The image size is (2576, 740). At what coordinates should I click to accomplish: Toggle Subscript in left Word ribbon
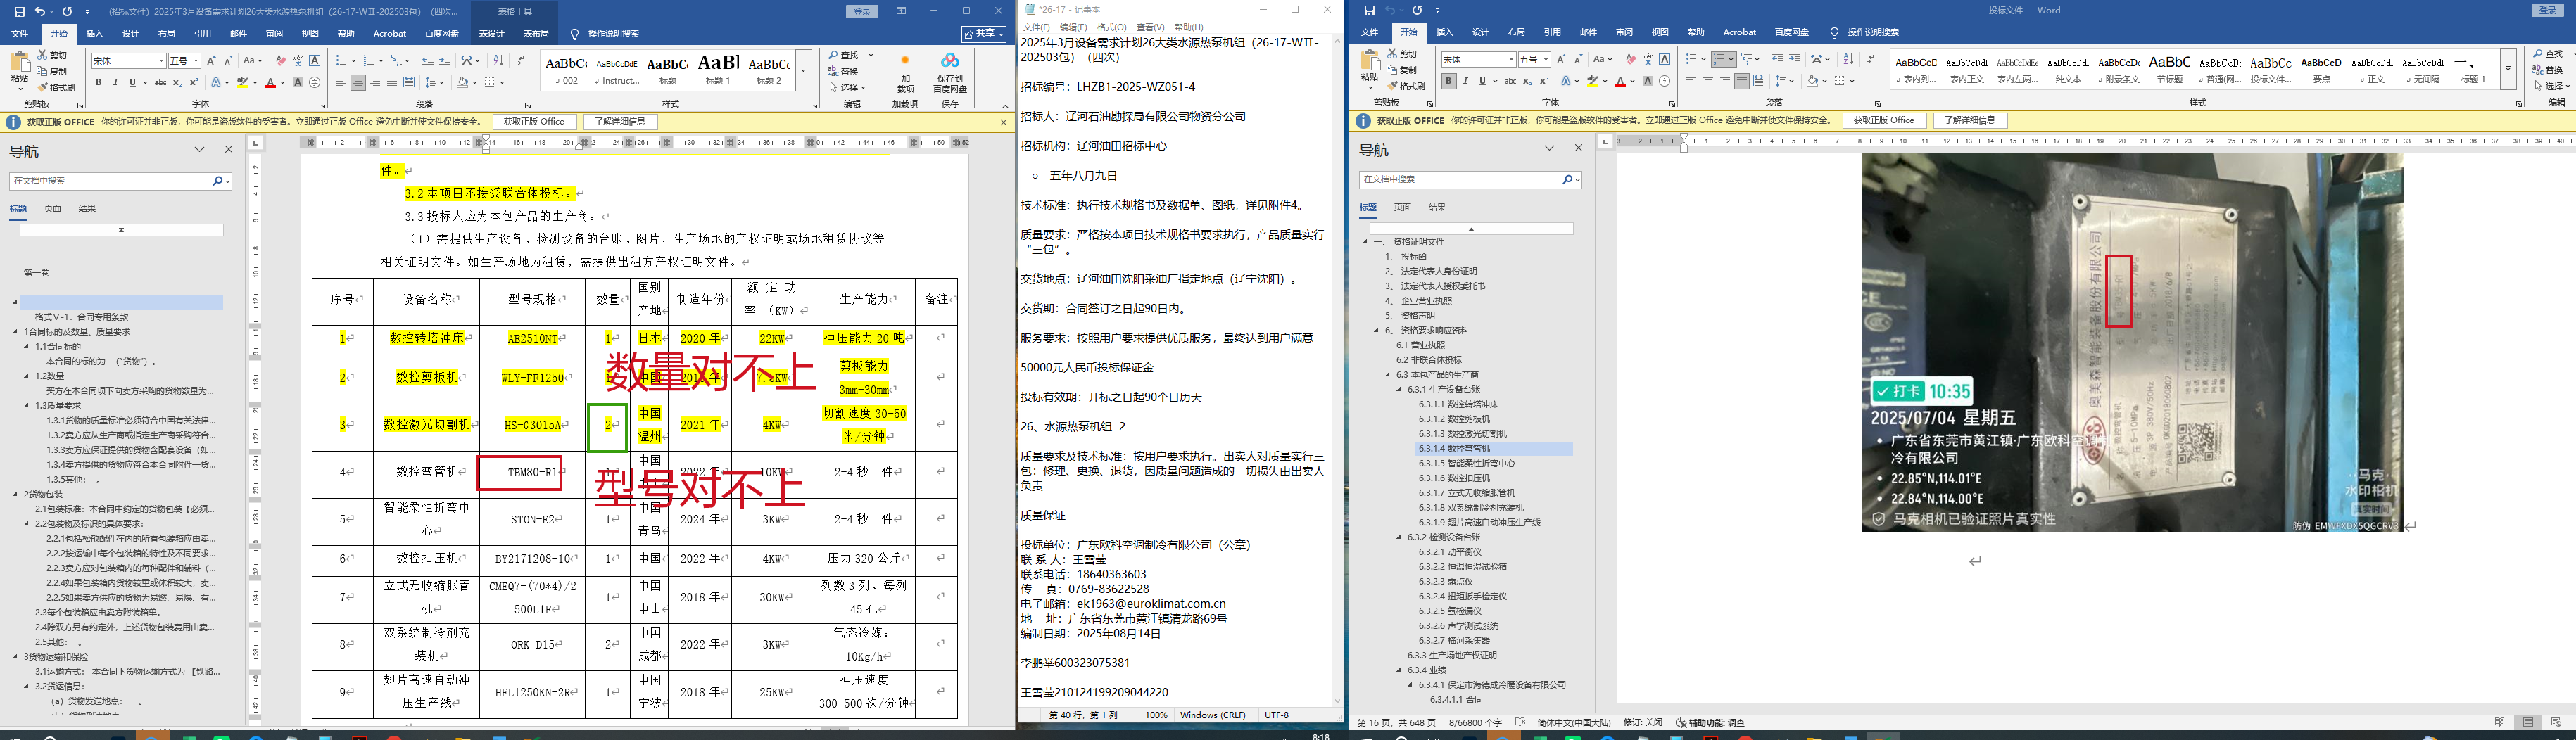click(x=177, y=83)
